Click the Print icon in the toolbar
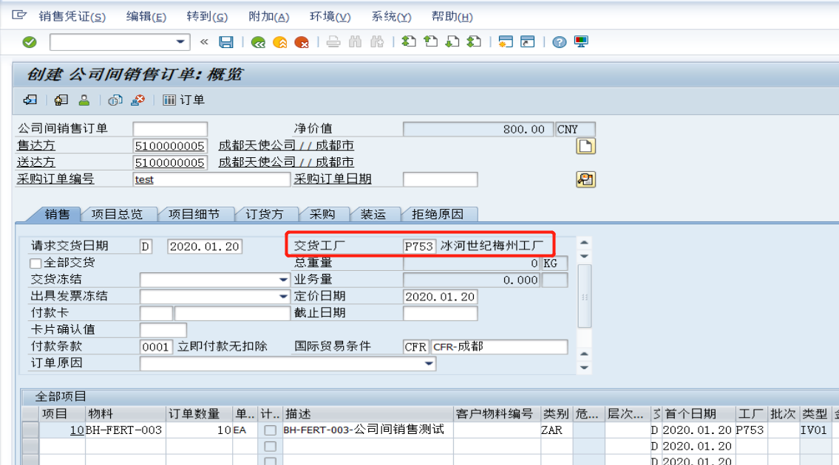This screenshot has height=465, width=839. [x=333, y=41]
